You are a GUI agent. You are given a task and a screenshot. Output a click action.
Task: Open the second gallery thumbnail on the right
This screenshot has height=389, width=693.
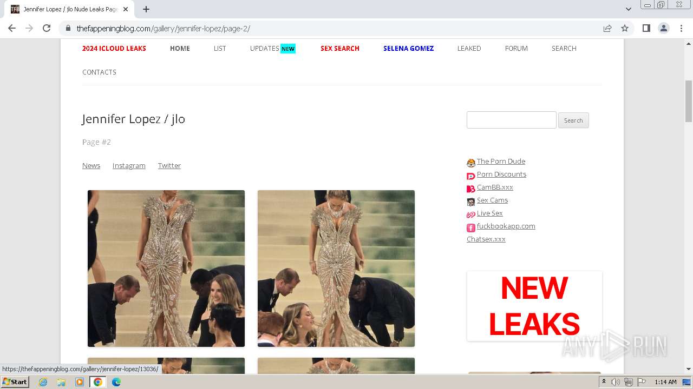pos(336,269)
